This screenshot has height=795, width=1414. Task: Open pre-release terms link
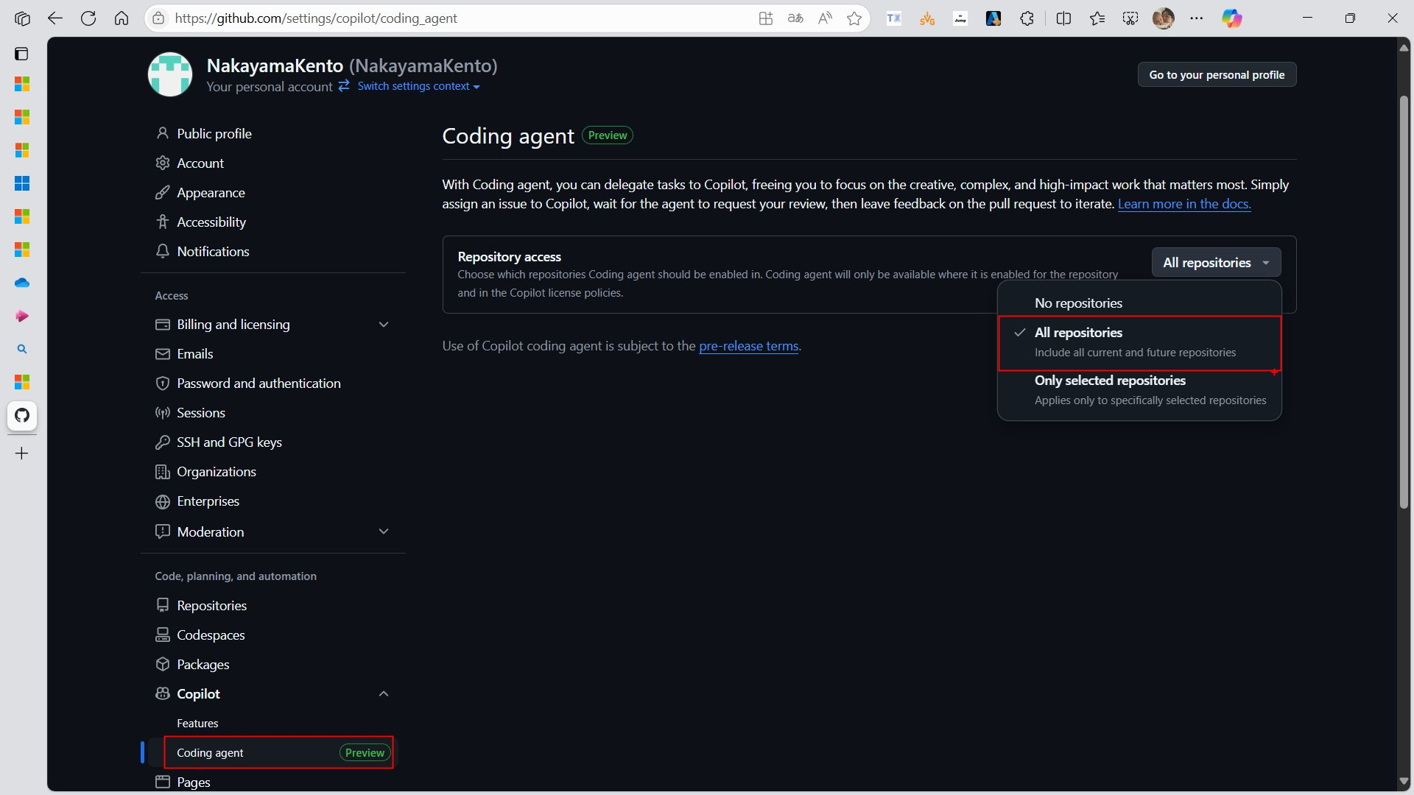coord(748,346)
